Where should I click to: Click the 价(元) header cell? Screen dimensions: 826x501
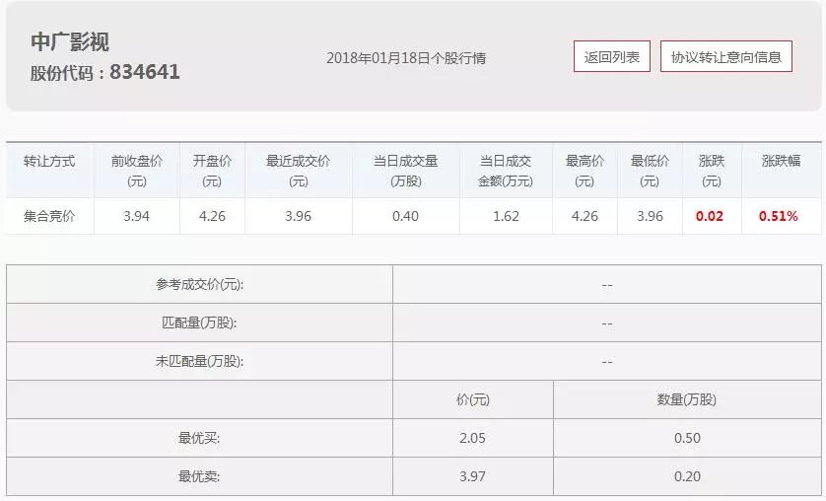[x=473, y=399]
